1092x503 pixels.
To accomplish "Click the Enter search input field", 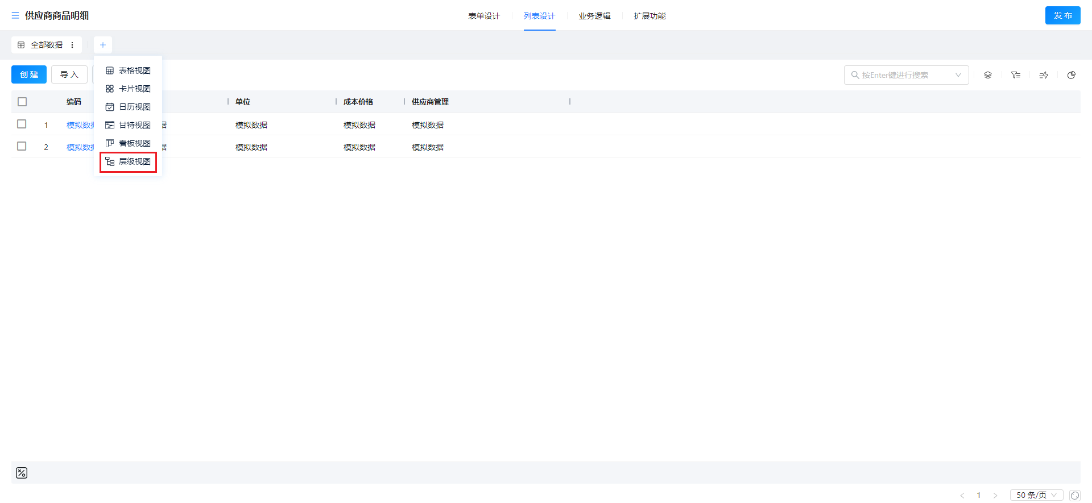I will click(x=901, y=75).
